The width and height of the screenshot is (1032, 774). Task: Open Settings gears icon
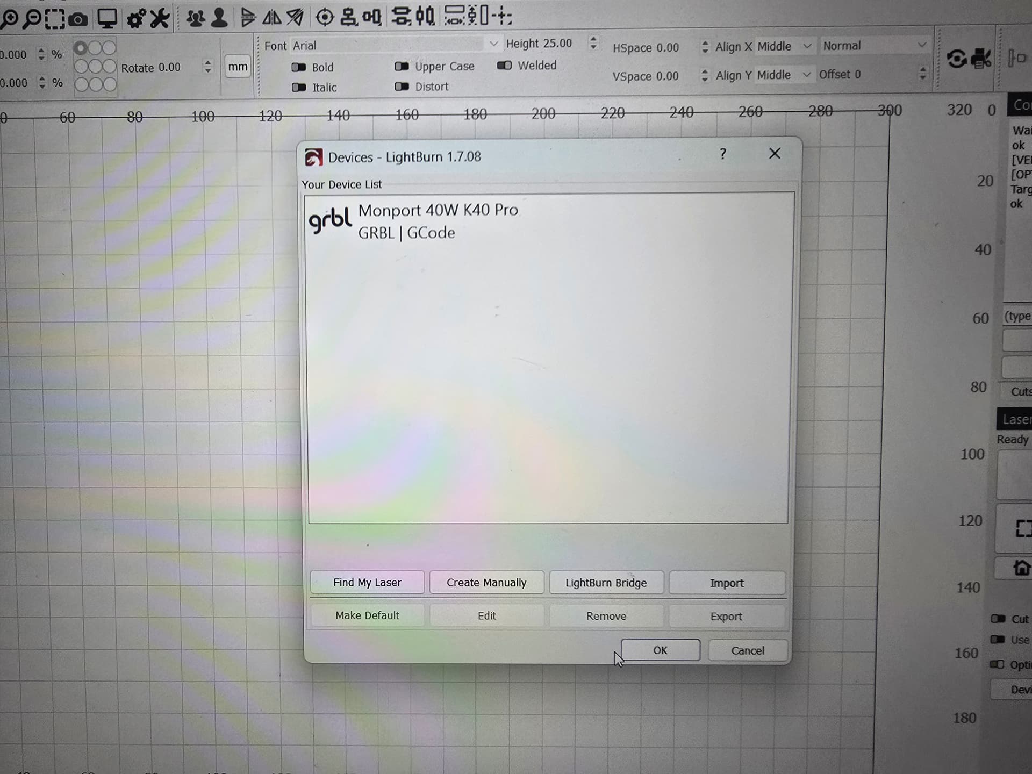[x=136, y=19]
